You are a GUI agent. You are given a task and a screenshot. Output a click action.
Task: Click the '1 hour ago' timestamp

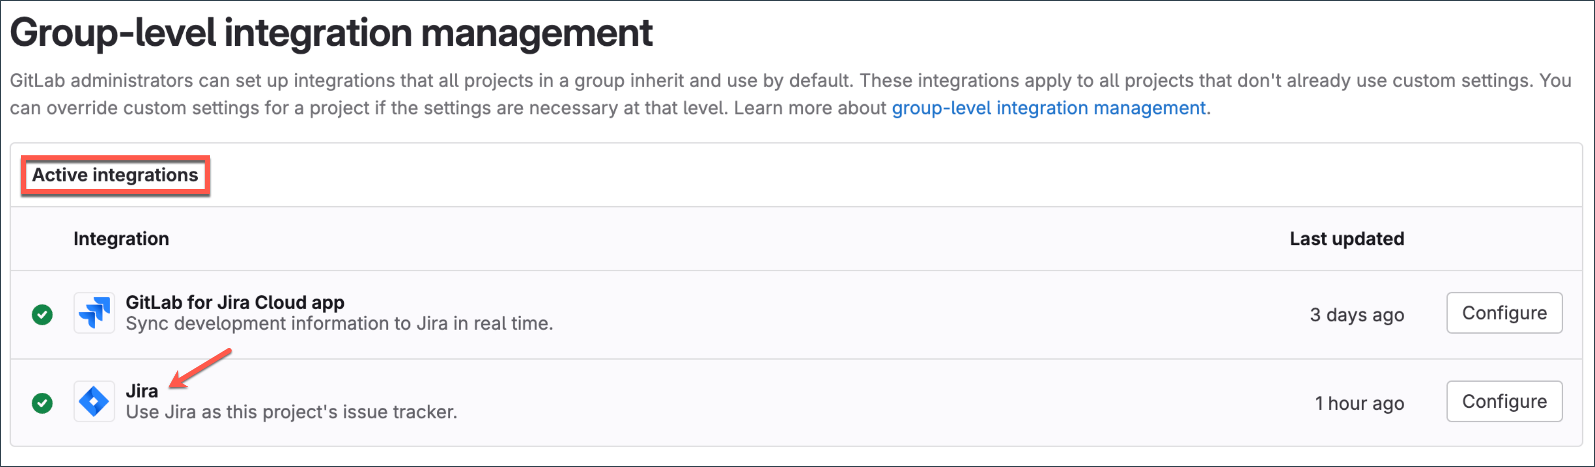(x=1358, y=403)
